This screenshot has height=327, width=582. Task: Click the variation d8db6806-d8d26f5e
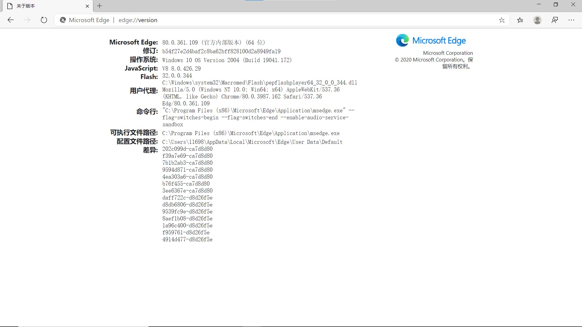187,204
